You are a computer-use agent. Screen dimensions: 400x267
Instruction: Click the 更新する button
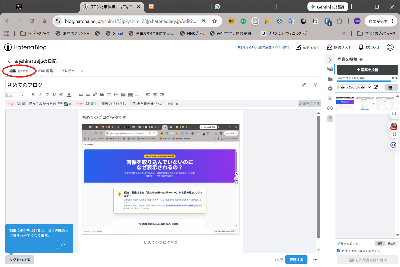click(x=296, y=260)
